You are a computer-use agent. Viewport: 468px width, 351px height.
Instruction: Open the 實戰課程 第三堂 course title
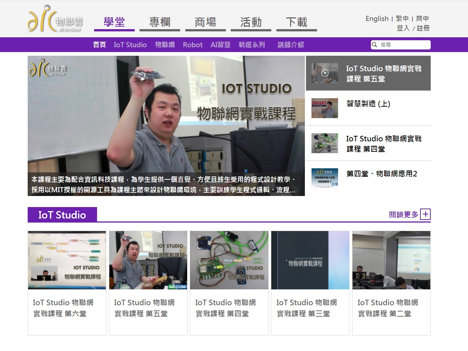306,308
